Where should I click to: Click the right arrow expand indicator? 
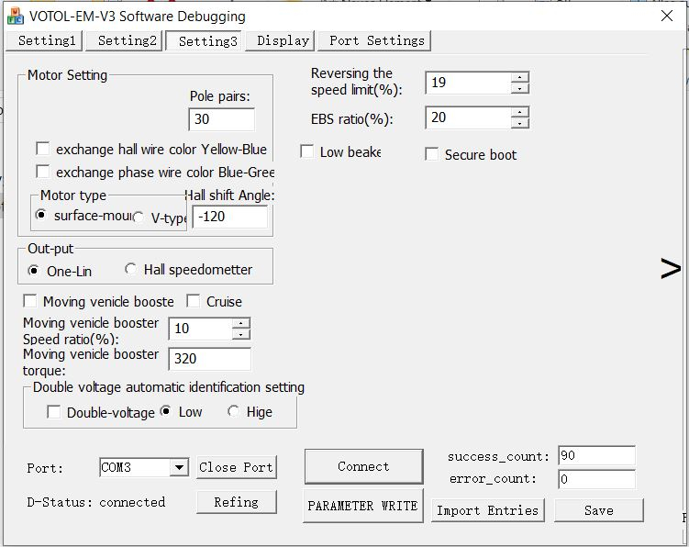coord(671,268)
